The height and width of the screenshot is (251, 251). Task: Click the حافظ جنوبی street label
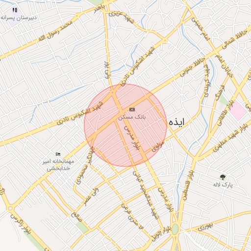193,67
